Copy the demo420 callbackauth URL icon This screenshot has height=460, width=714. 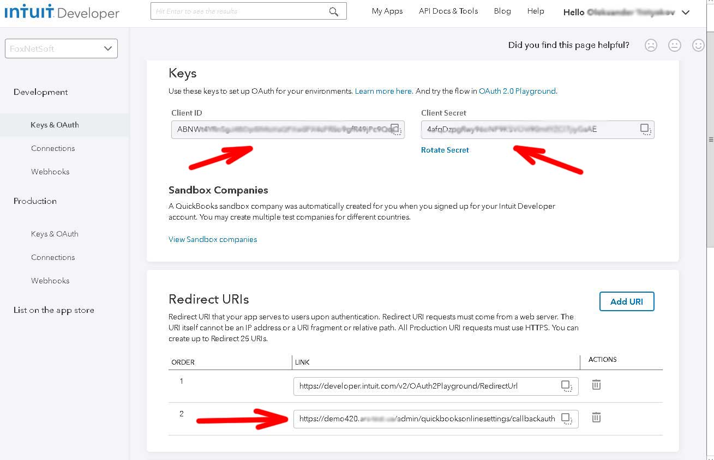coord(567,419)
